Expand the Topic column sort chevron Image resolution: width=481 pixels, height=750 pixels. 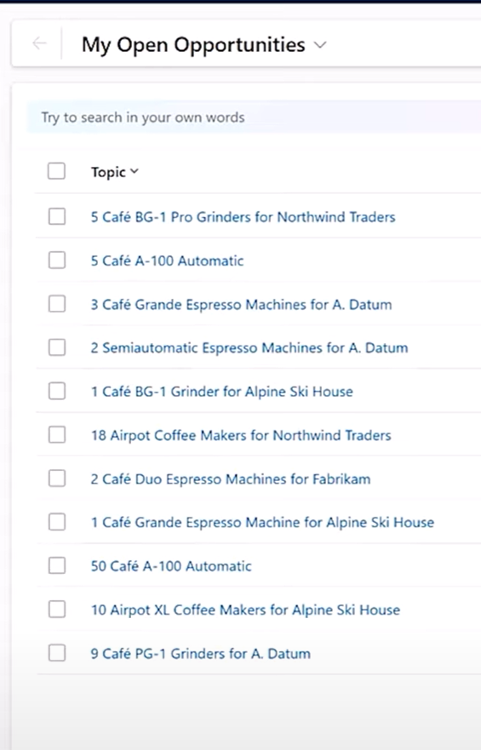click(135, 171)
